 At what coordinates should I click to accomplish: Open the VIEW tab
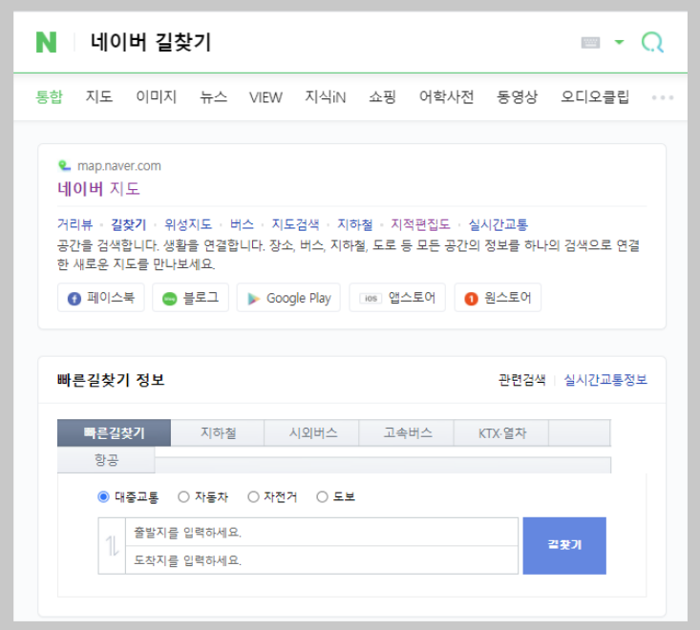[265, 96]
